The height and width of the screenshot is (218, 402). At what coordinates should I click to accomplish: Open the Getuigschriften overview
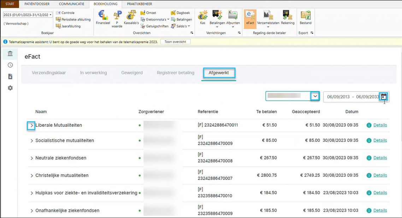click(x=154, y=26)
